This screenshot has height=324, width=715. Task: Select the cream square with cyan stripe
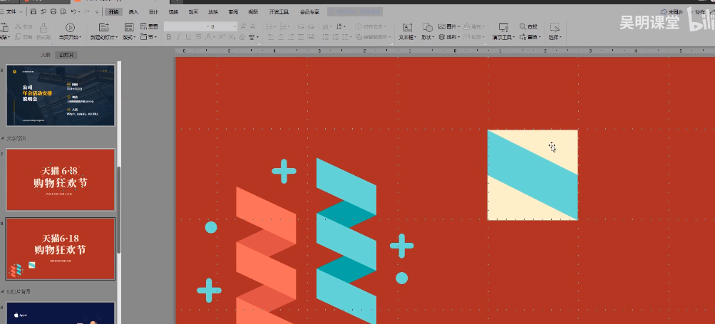pos(533,175)
